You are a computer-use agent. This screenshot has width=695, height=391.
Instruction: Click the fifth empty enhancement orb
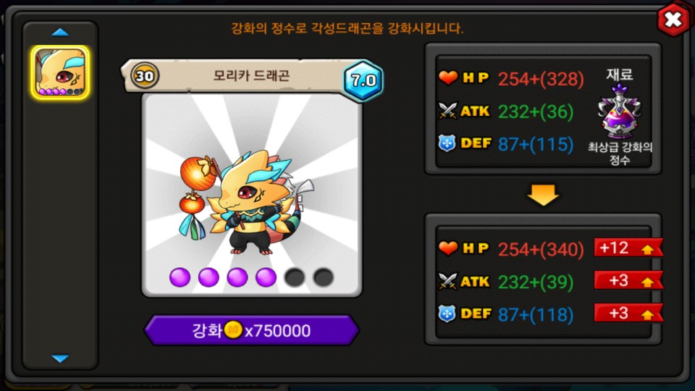(x=295, y=277)
